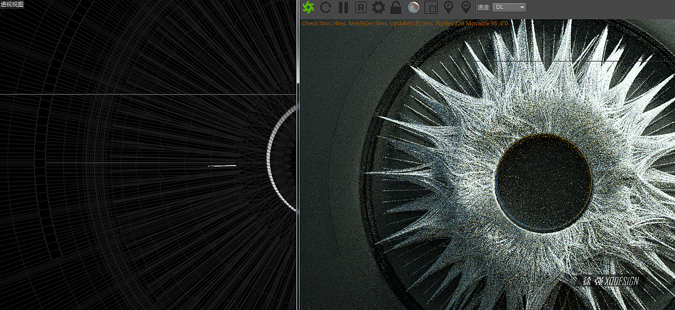Screen dimensions: 675x310
Task: Click the green Octane start render icon
Action: 308,7
